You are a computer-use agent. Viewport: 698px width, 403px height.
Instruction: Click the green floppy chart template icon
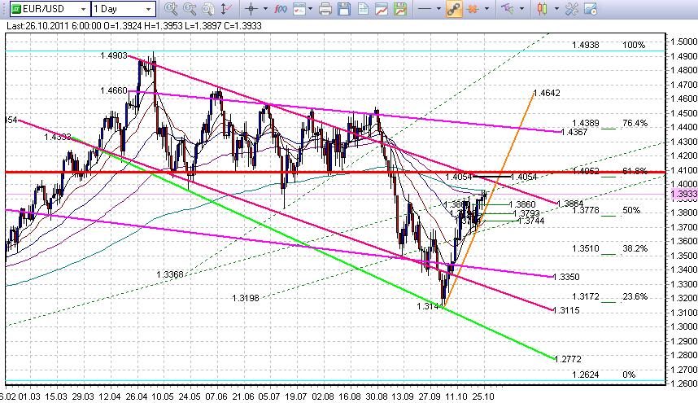coord(400,8)
